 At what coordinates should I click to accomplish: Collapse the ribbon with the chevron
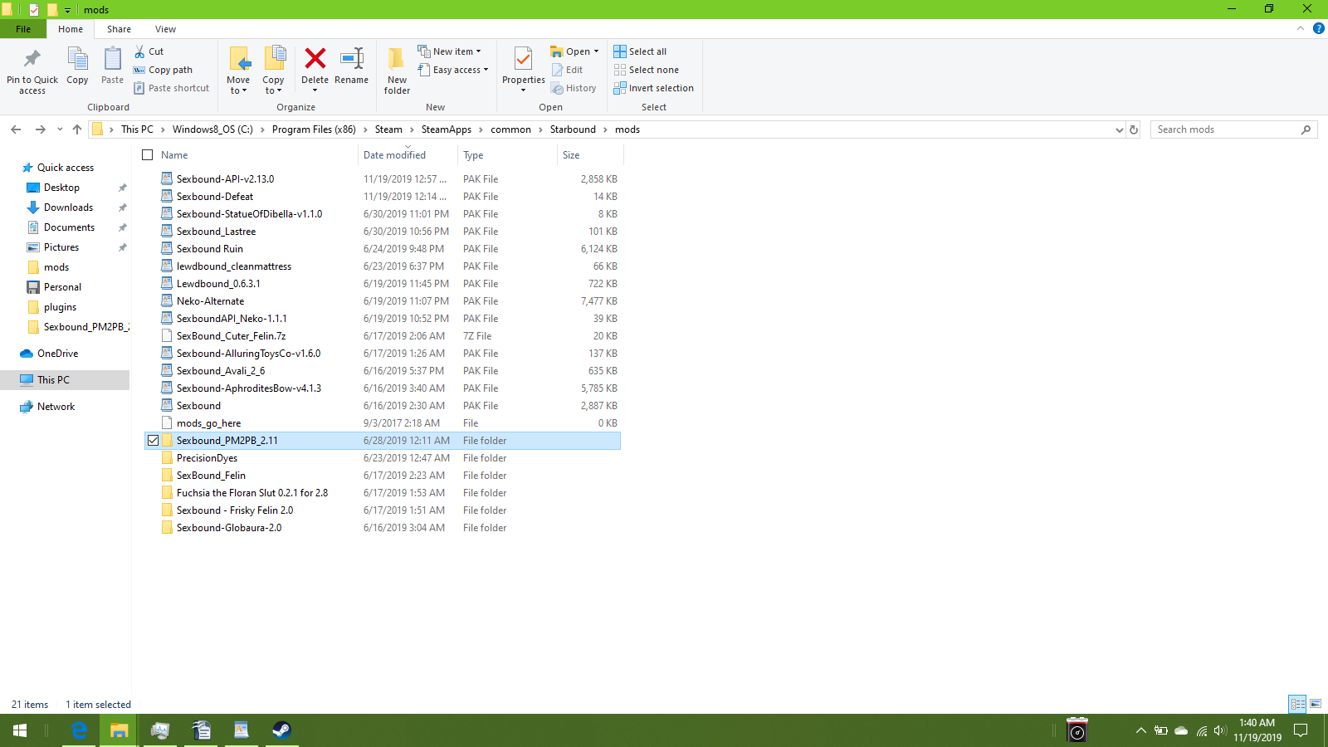(1300, 29)
